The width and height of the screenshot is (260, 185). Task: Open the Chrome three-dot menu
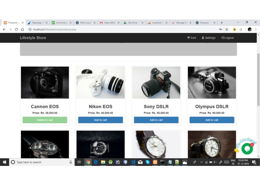click(x=256, y=29)
